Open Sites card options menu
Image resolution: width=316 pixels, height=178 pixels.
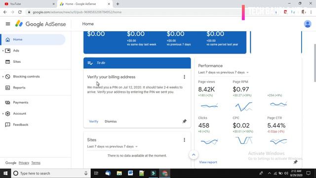tap(184, 140)
